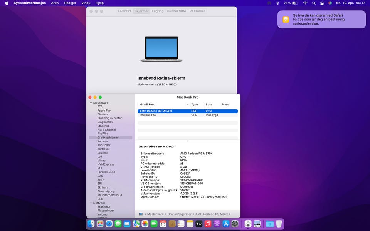Select Minne in sidebar
The image size is (370, 231).
101,161
